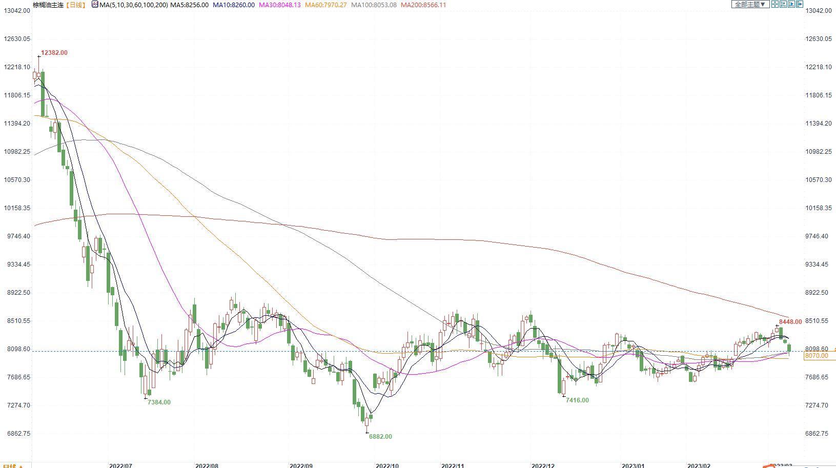Click 13042.00 on the left price axis

17,11
